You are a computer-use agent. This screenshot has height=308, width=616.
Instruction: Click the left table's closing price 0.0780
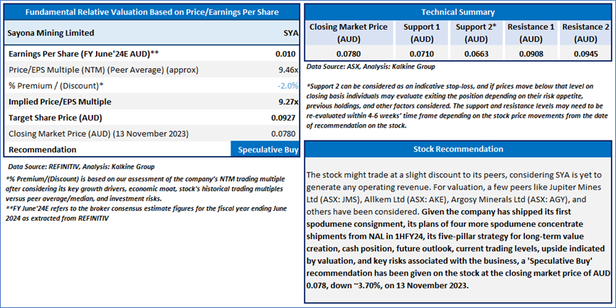click(283, 134)
